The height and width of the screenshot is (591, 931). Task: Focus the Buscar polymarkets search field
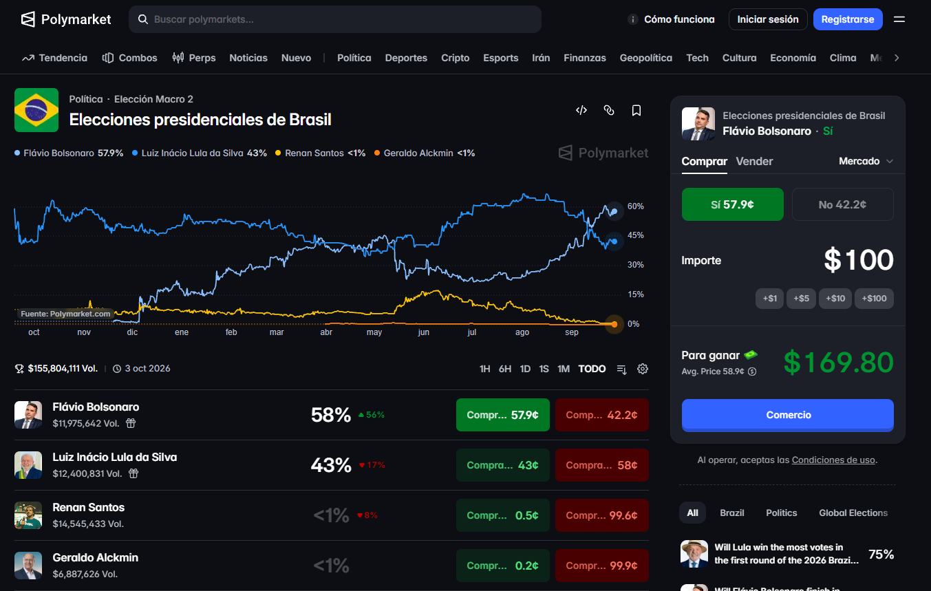point(335,19)
